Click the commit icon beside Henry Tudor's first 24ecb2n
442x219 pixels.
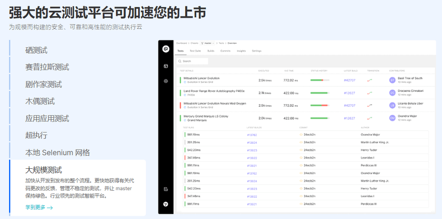click(301, 150)
